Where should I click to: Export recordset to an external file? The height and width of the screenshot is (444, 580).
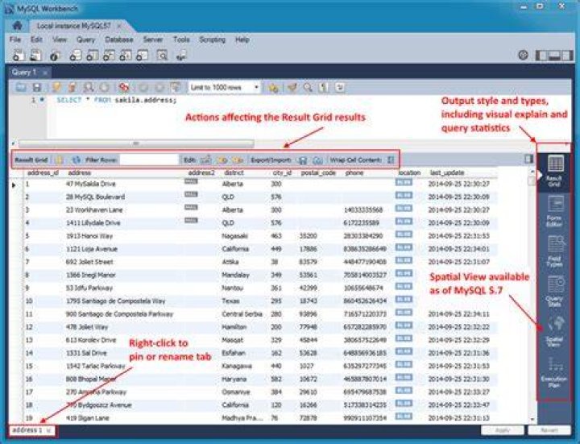[x=303, y=160]
